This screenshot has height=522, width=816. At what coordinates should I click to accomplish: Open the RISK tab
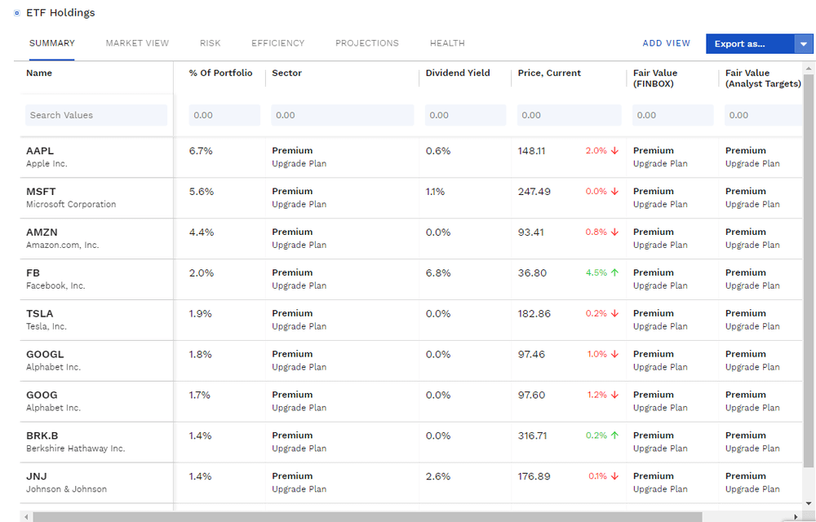[x=210, y=43]
